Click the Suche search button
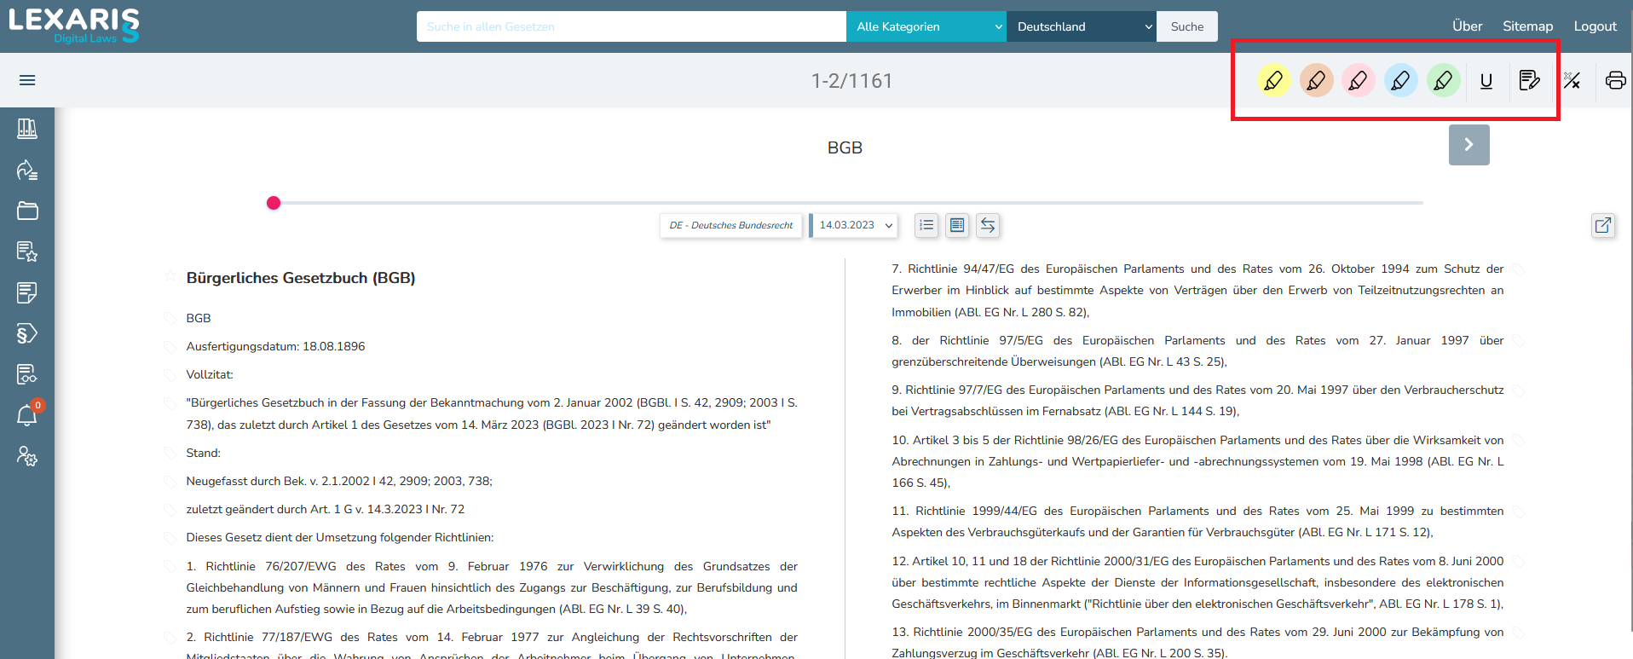 tap(1187, 26)
